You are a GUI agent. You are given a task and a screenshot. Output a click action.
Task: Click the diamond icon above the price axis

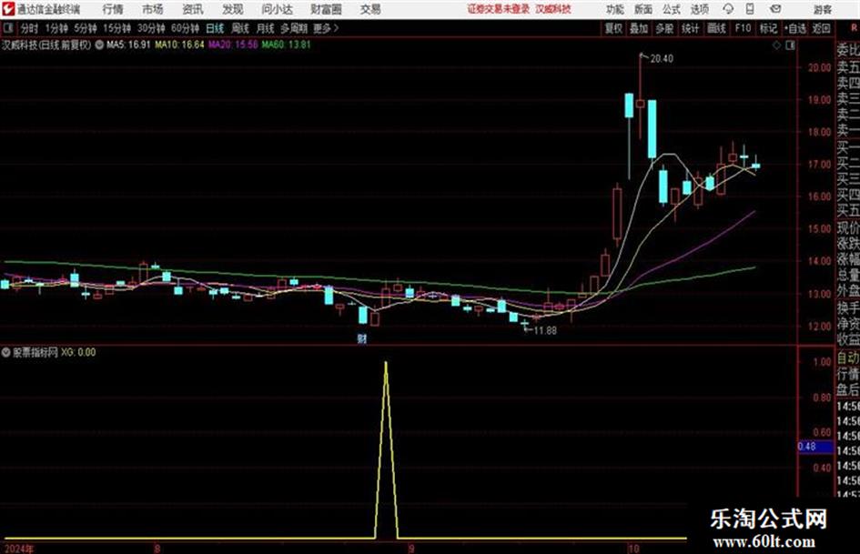coord(776,45)
